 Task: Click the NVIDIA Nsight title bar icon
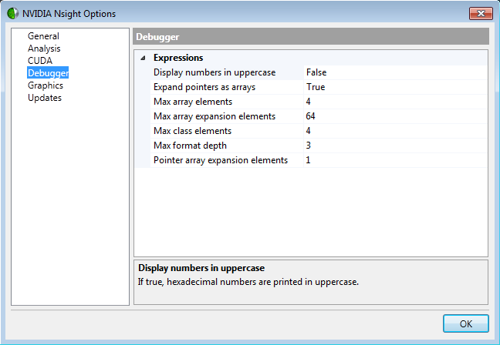pos(13,14)
